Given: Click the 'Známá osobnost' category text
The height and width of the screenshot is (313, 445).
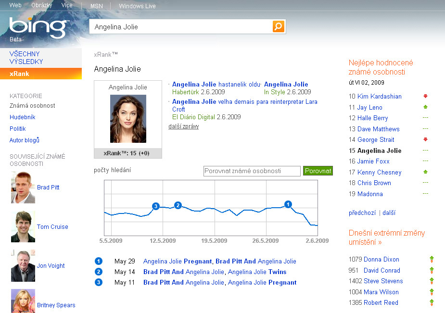Looking at the screenshot, I should [32, 105].
